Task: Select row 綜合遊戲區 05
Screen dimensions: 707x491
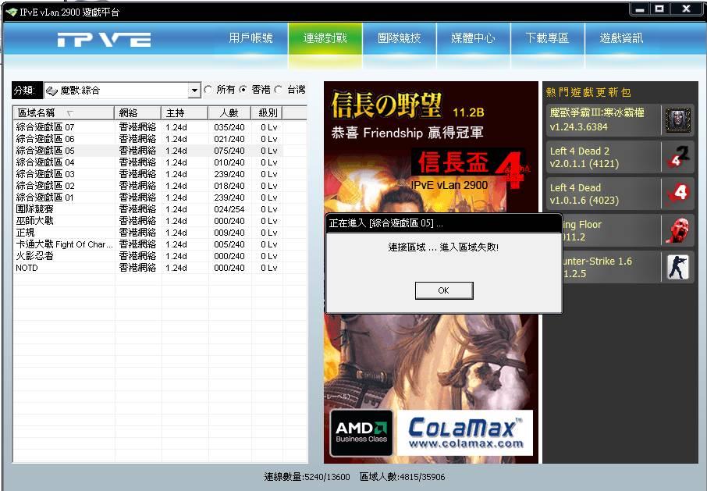Action: 148,151
